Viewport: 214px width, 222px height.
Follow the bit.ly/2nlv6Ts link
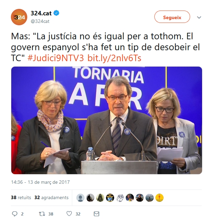click(x=114, y=58)
